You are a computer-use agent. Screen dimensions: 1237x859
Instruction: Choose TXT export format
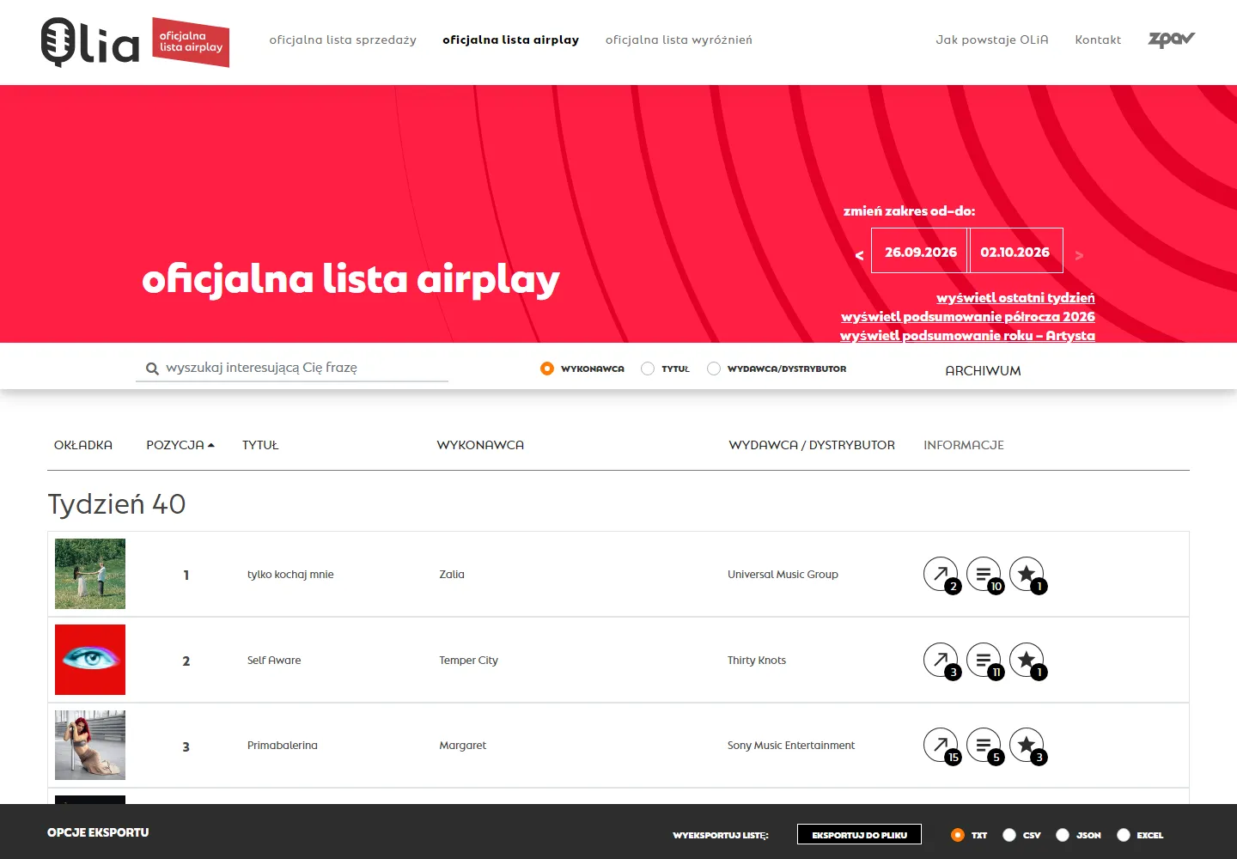coord(958,835)
